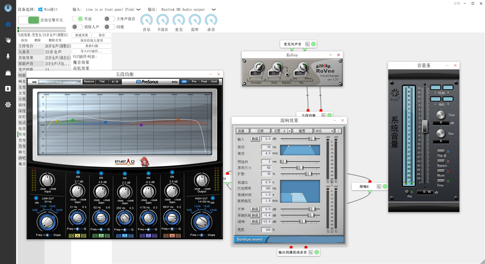
Task: Click the Flat button in equalizer
Action: 102,82
